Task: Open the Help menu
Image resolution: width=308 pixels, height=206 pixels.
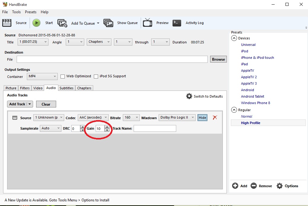Action: pyautogui.click(x=44, y=12)
